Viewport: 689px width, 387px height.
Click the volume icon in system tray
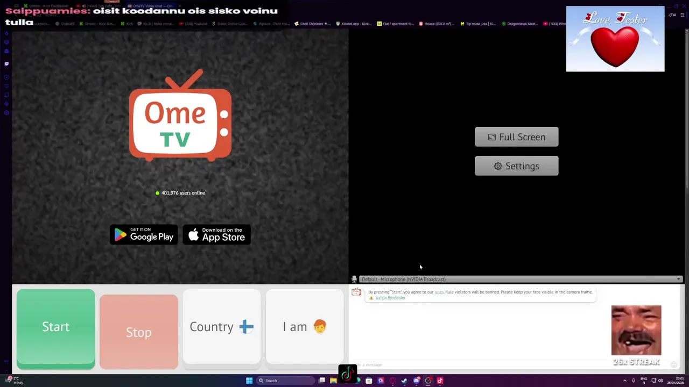pyautogui.click(x=660, y=381)
